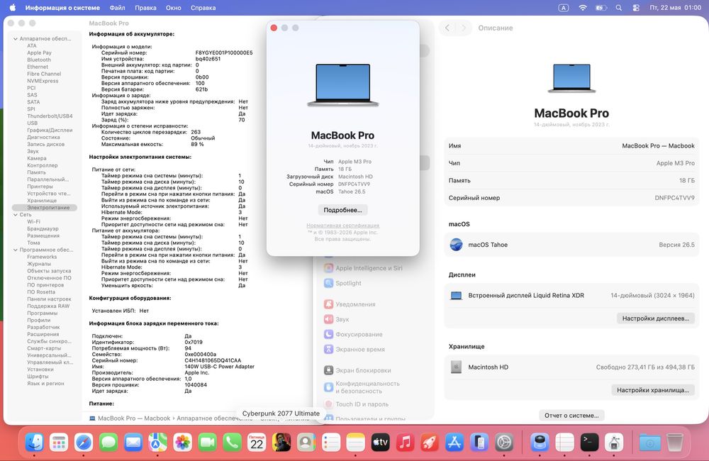Image resolution: width=709 pixels, height=461 pixels.
Task: Collapse the Программное обеспечение tree section
Action: pyautogui.click(x=16, y=250)
